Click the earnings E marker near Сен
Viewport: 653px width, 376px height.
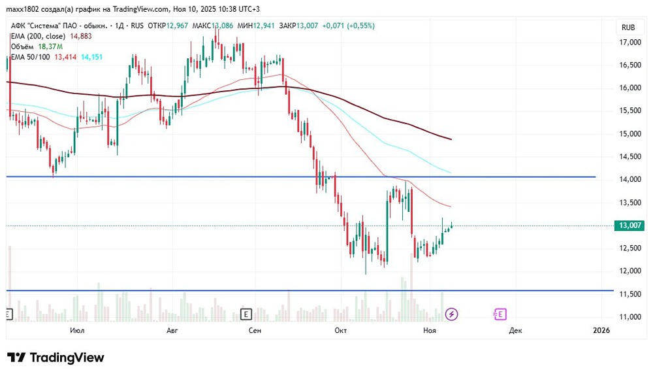pos(246,315)
